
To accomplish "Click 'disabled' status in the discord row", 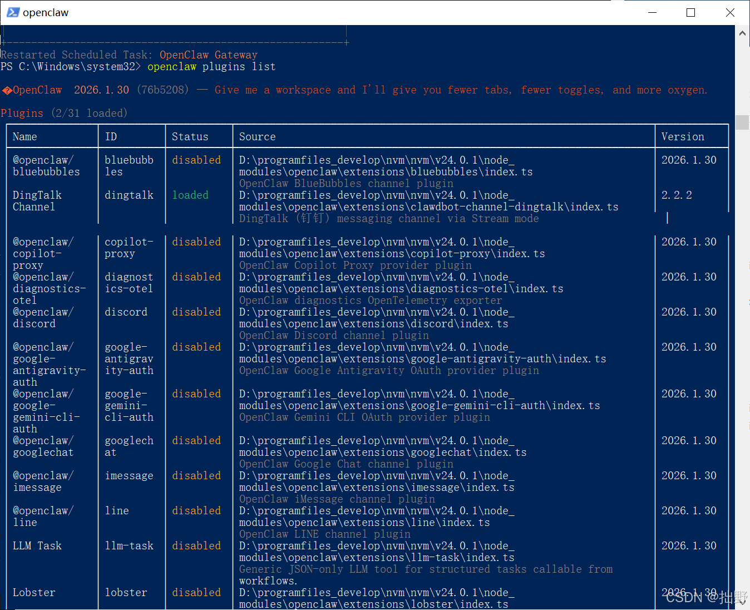I will [196, 312].
